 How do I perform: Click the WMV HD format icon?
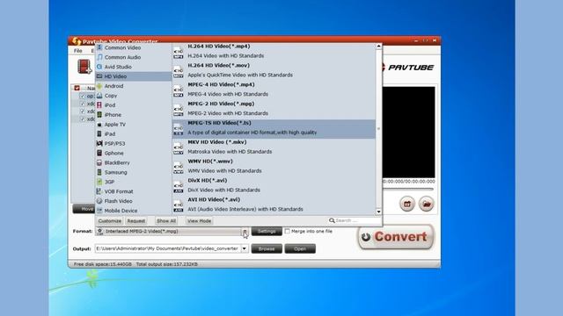click(178, 168)
